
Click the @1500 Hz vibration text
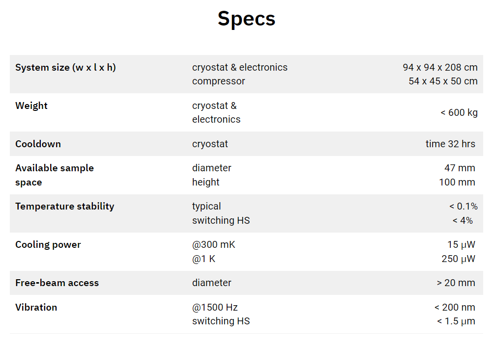pos(215,308)
